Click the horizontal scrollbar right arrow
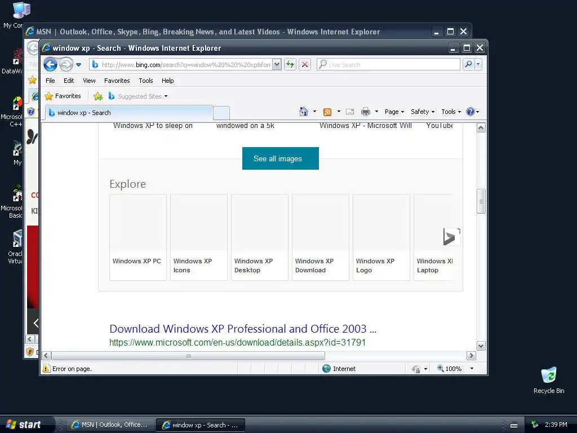Screen dimensions: 577x433 tap(471, 356)
